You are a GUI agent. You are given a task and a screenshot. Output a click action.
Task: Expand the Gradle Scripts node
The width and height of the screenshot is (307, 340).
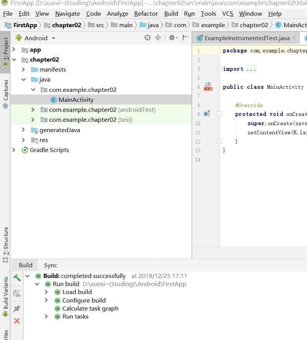click(x=14, y=150)
